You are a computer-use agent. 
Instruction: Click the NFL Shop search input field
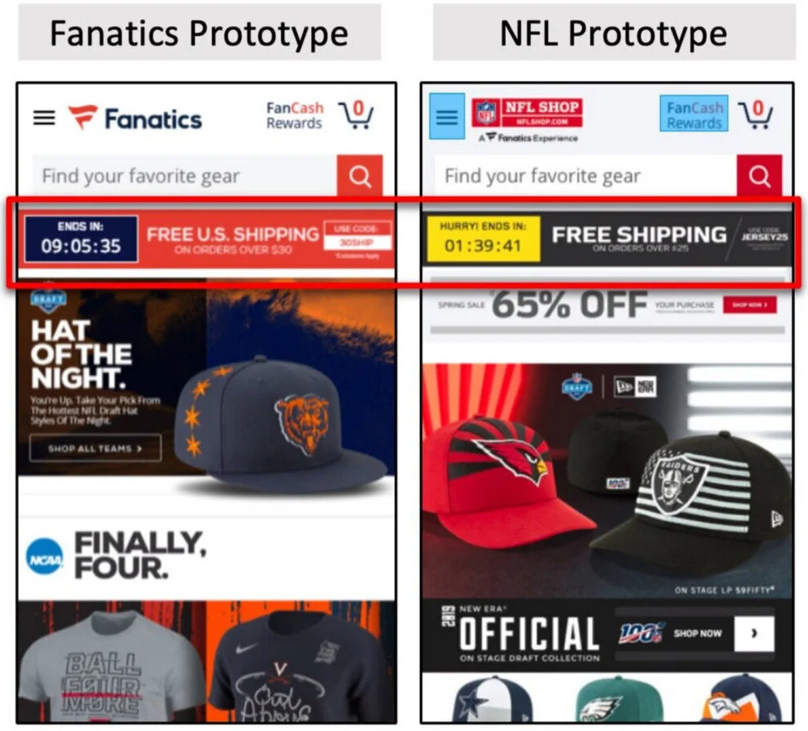585,176
